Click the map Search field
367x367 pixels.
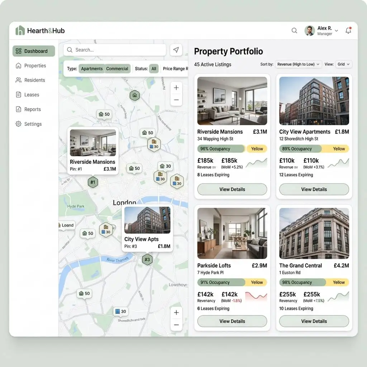pos(115,49)
